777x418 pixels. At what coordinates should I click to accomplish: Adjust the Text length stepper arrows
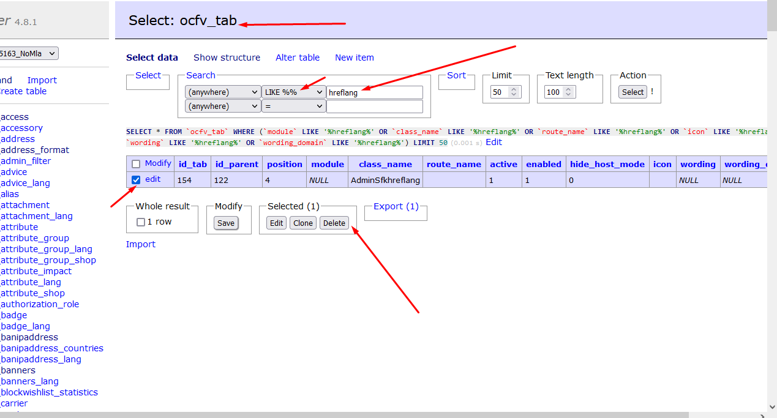coord(569,92)
